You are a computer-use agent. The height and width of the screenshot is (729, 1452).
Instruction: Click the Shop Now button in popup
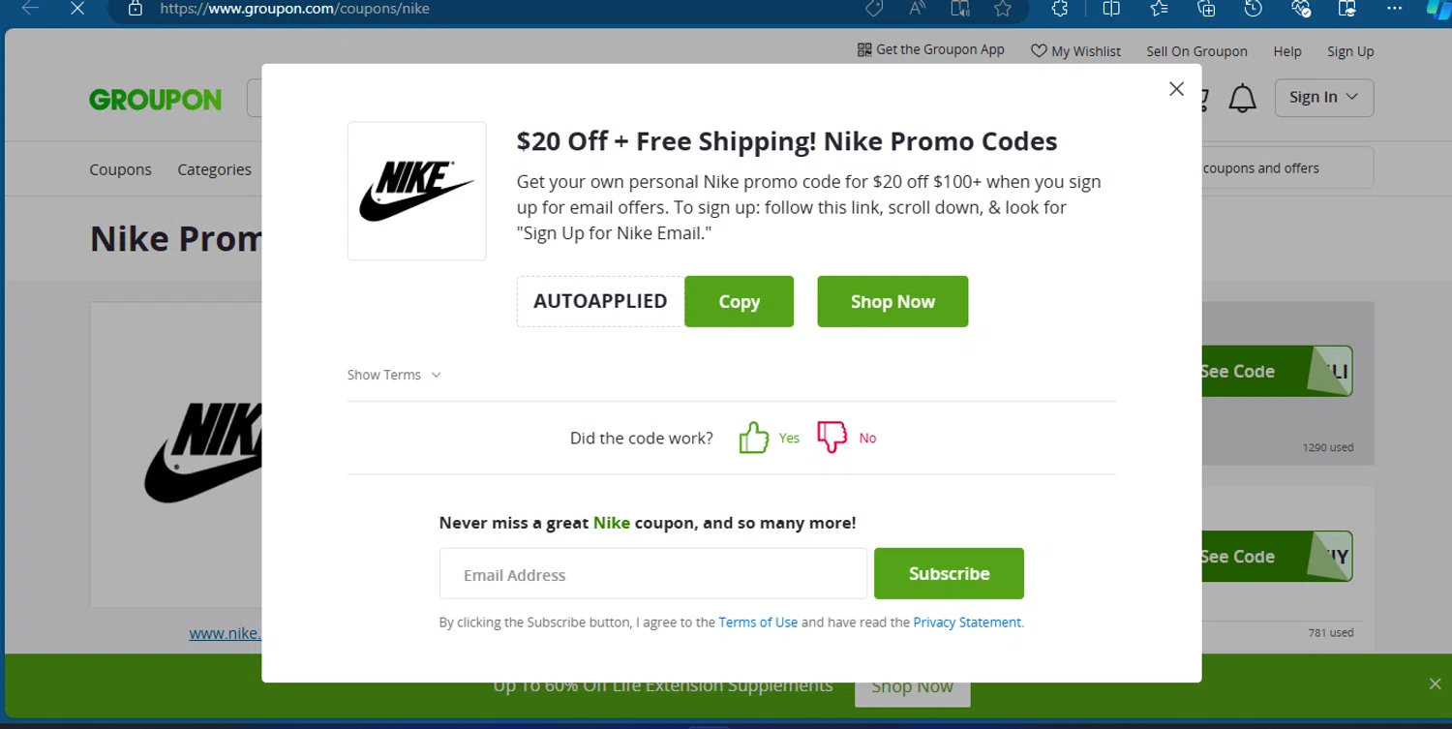click(x=892, y=301)
